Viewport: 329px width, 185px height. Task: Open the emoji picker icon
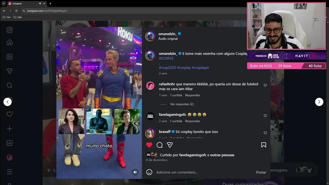point(149,172)
